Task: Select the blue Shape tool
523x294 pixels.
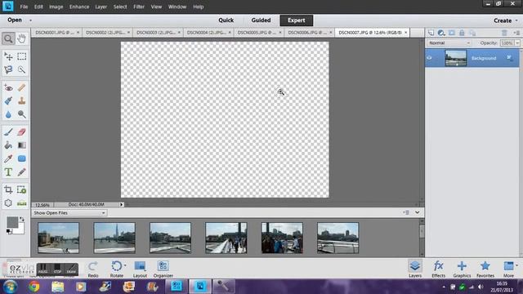Action: tap(22, 158)
